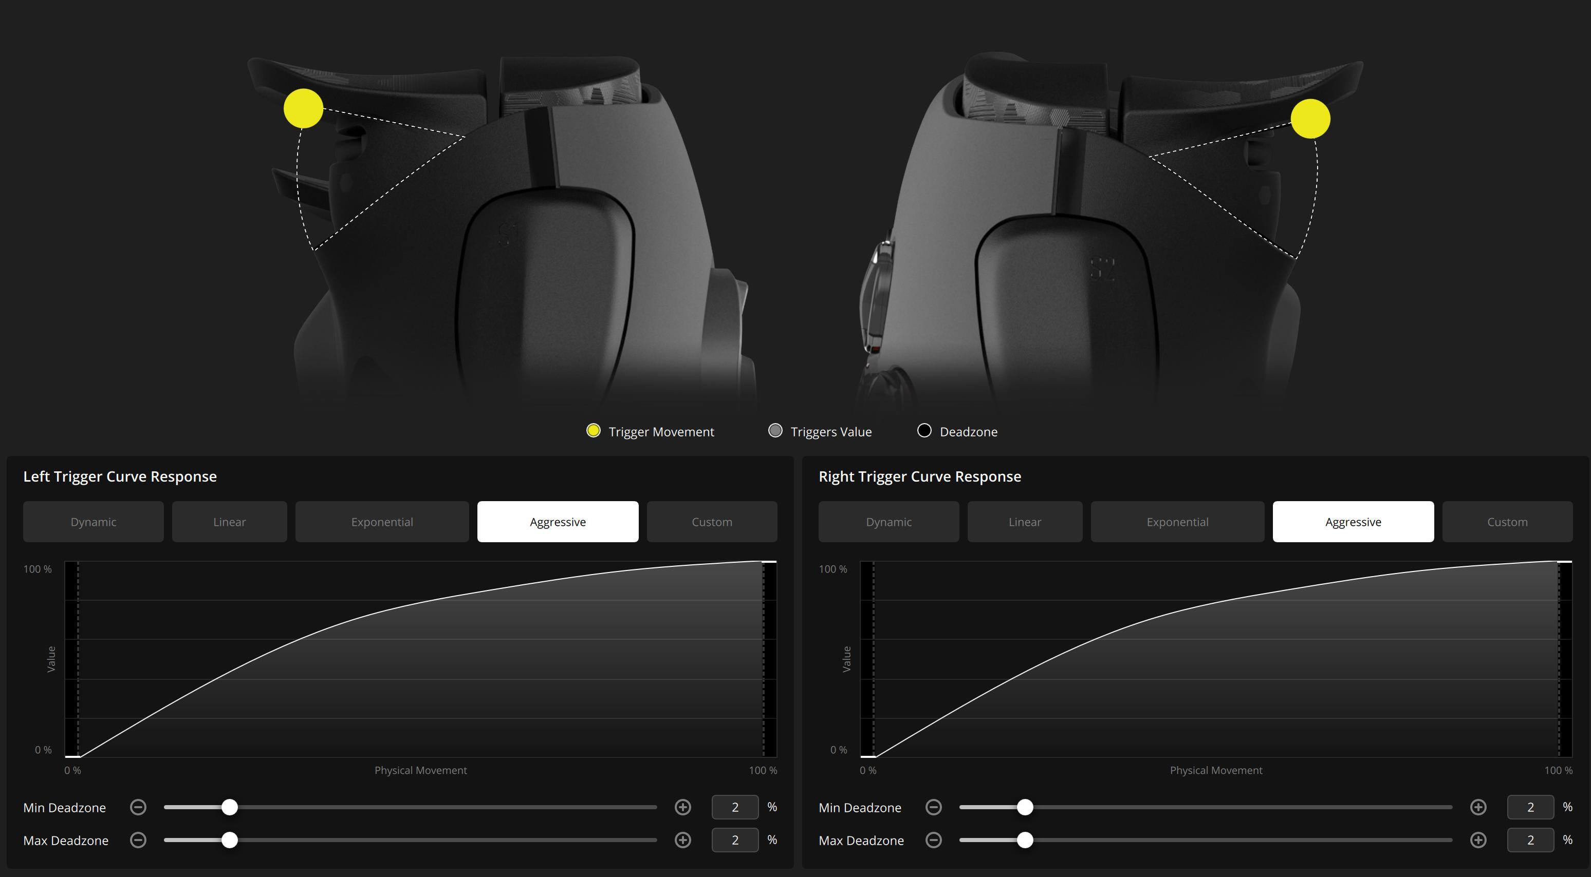1591x877 pixels.
Task: Click left Min Deadzone slider handle
Action: click(x=229, y=807)
